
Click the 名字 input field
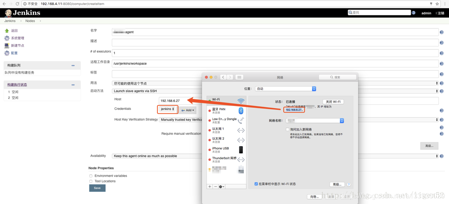click(275, 32)
